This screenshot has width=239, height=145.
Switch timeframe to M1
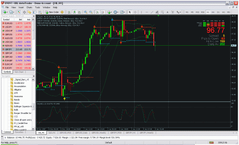click(x=187, y=12)
